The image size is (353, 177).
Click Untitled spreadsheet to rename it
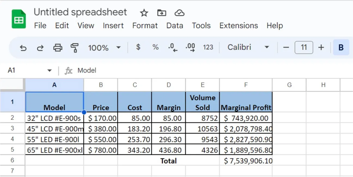pos(80,12)
